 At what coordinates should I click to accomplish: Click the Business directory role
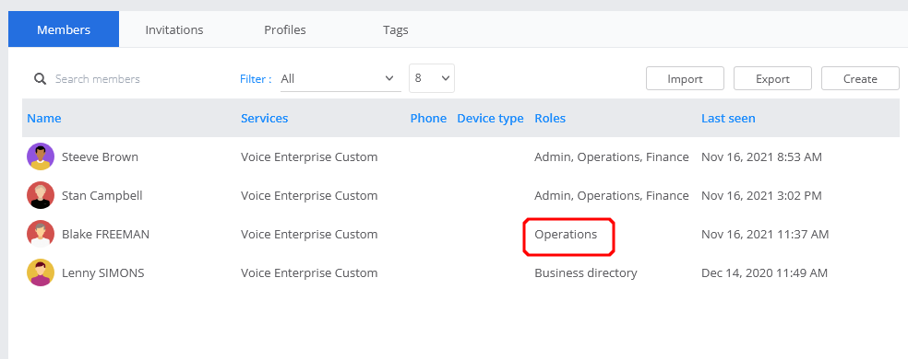coord(585,272)
